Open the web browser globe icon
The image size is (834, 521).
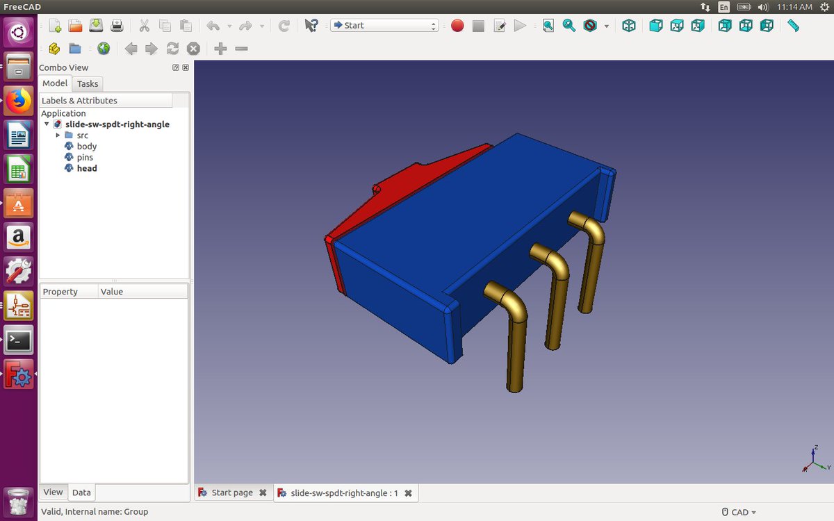104,49
